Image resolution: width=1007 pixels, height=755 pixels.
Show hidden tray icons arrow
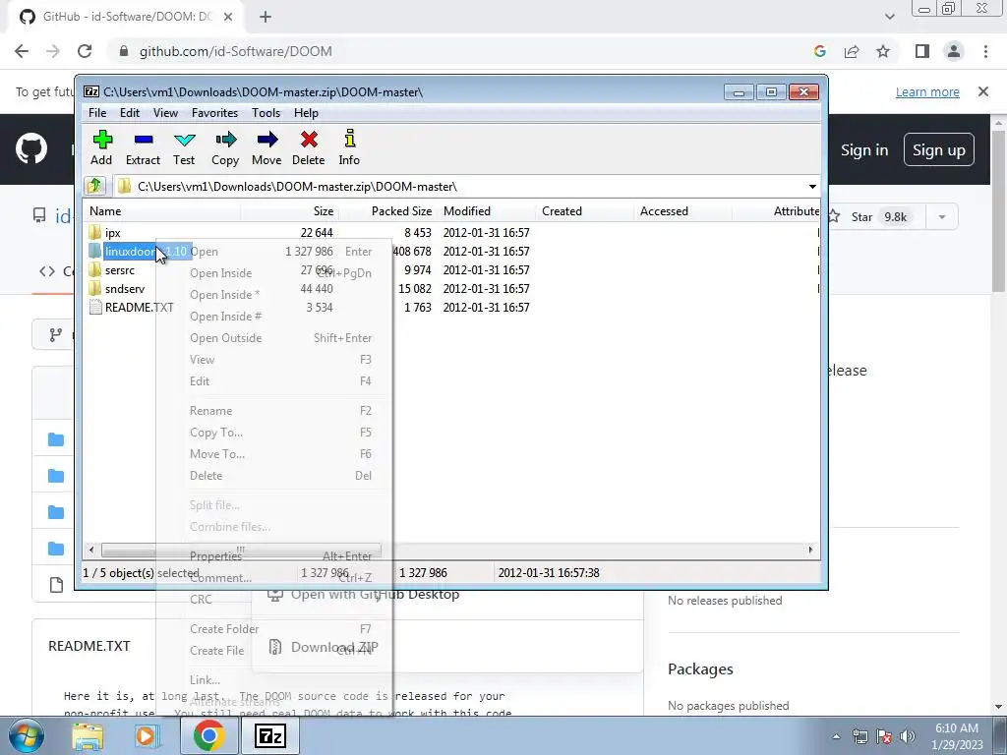(836, 736)
